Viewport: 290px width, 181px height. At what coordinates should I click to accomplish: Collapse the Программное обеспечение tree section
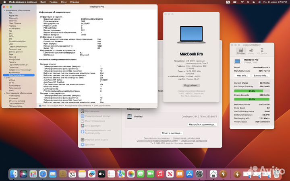click(x=4, y=93)
